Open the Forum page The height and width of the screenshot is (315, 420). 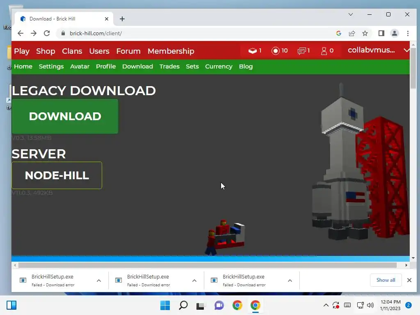[x=128, y=51]
